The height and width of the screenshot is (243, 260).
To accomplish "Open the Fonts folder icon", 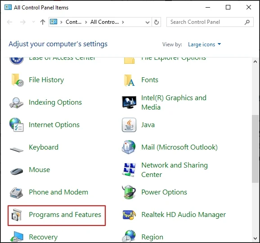I will pos(129,80).
